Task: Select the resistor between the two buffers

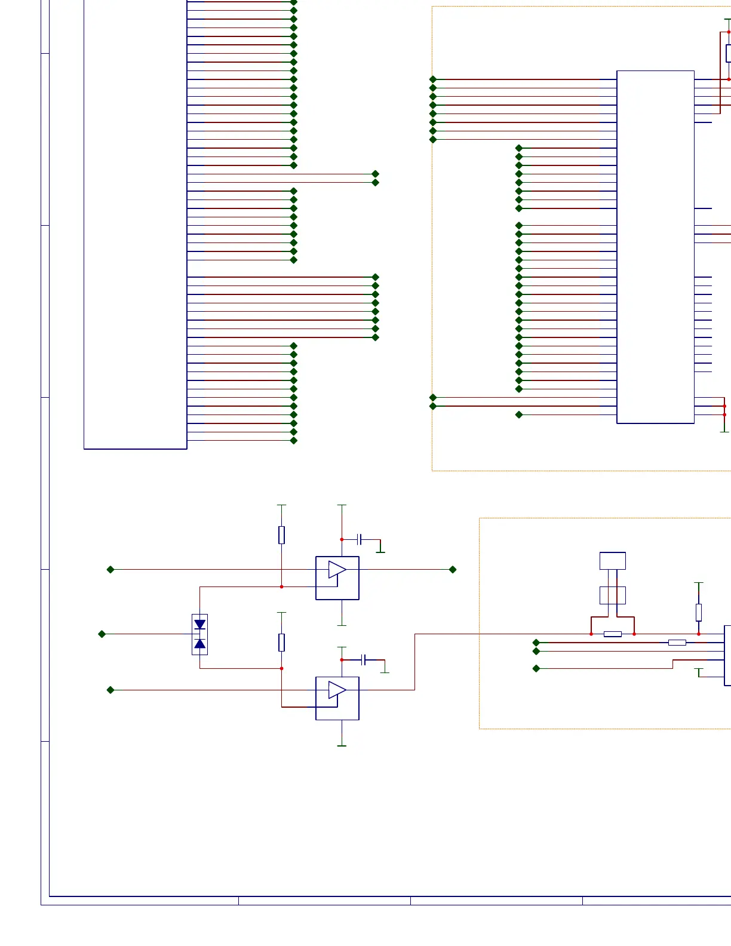Action: (281, 643)
